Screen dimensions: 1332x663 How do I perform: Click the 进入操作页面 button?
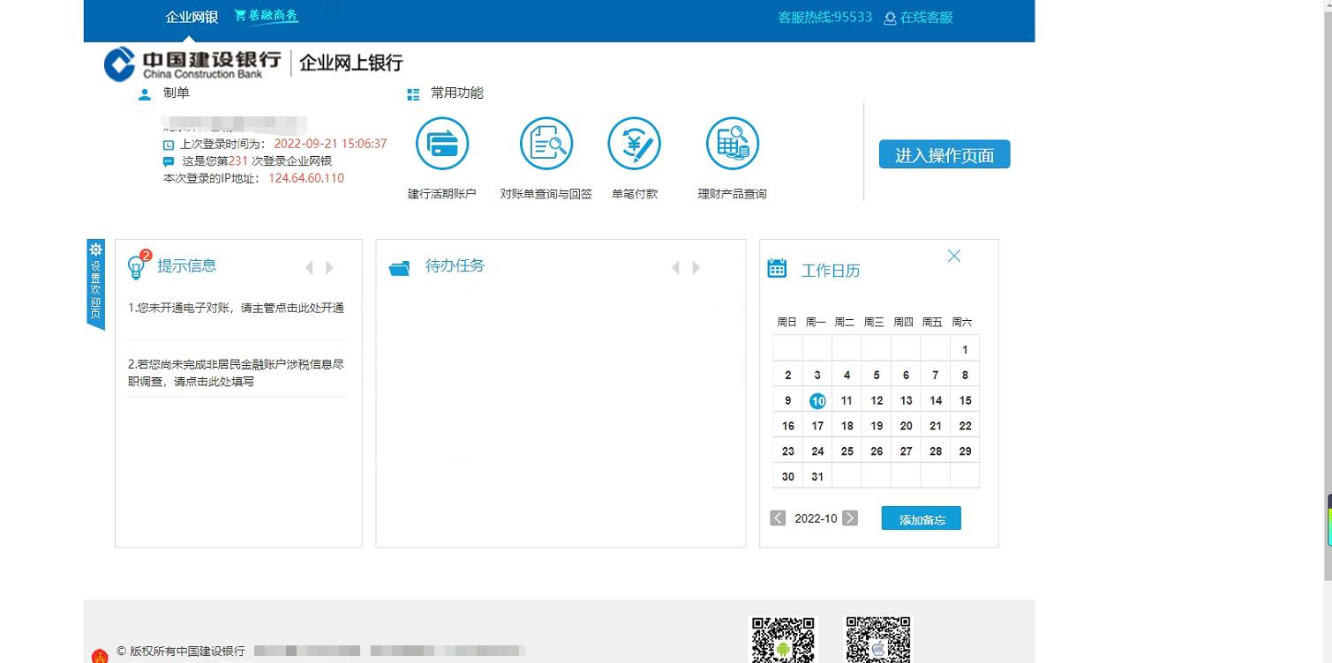[944, 153]
